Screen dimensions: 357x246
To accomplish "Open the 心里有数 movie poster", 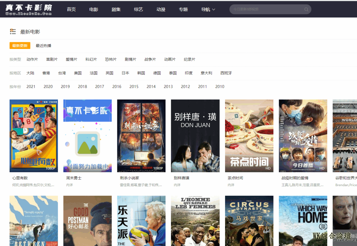I will click(34, 136).
